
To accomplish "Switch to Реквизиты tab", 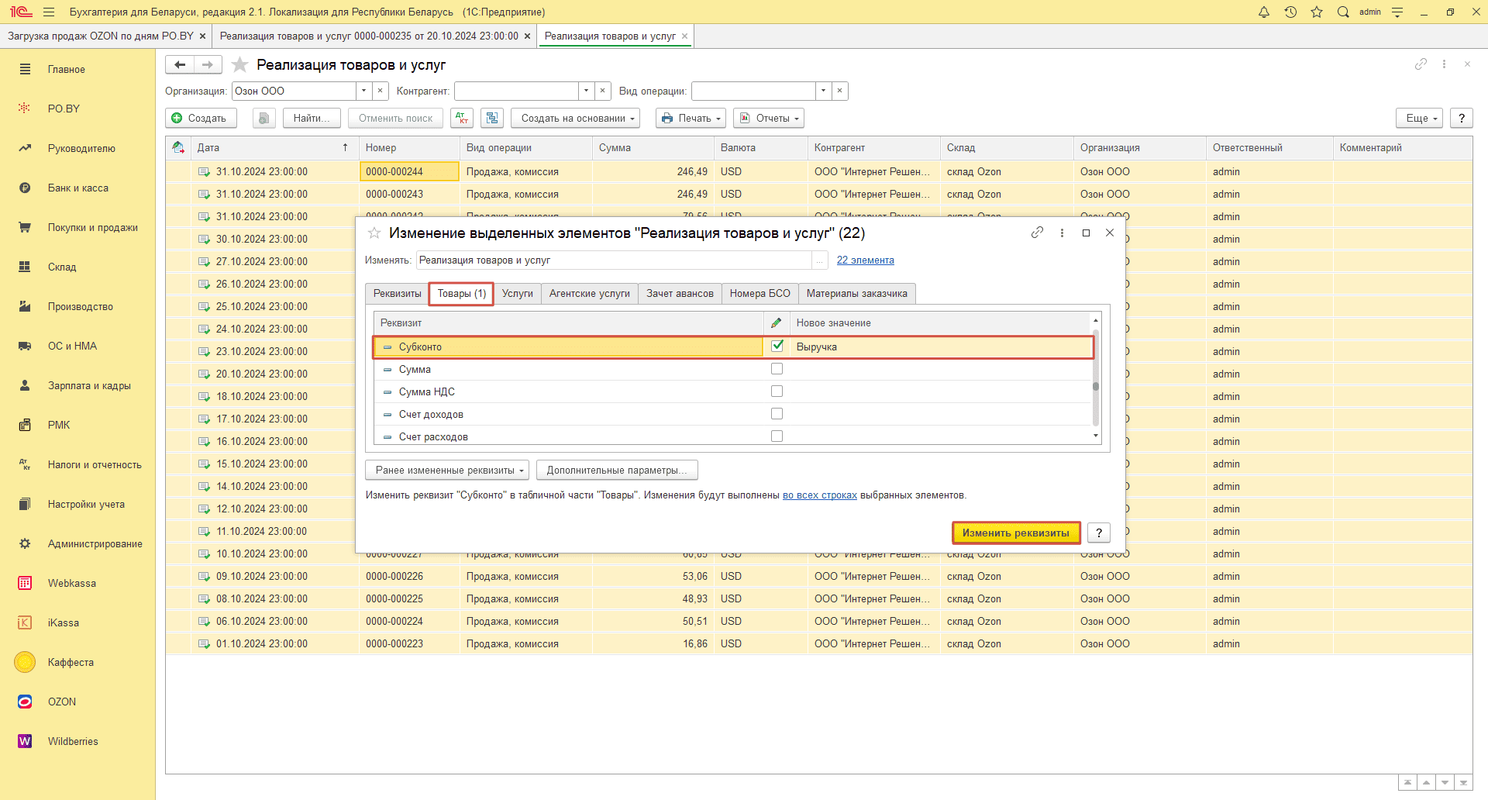I will [398, 294].
